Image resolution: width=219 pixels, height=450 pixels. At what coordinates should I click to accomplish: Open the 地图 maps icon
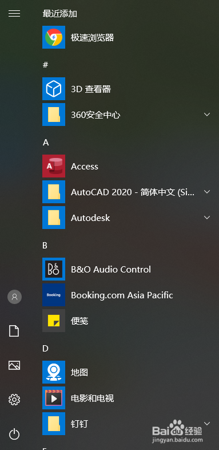coord(54,372)
